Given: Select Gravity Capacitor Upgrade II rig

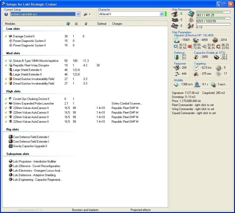Looking at the screenshot, I should pyautogui.click(x=30, y=146).
